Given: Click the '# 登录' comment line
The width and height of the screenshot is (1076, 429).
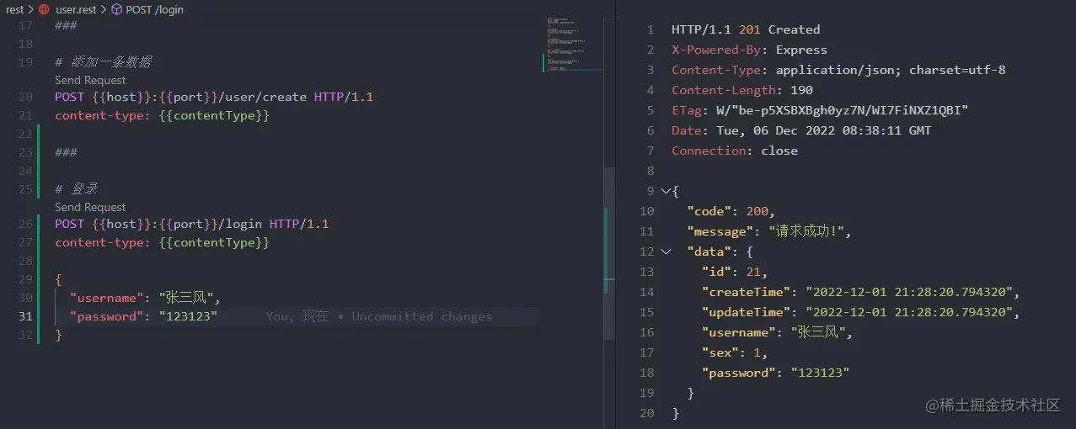Looking at the screenshot, I should pyautogui.click(x=76, y=189).
